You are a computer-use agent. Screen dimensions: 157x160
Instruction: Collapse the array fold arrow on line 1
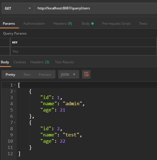click(x=15, y=85)
